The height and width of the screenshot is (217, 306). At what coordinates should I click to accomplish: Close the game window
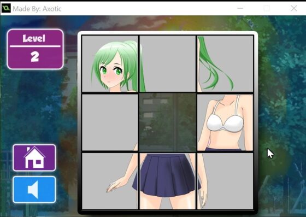tap(294, 8)
